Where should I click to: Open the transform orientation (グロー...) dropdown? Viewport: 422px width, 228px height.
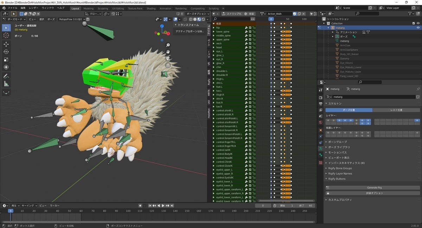[93, 14]
